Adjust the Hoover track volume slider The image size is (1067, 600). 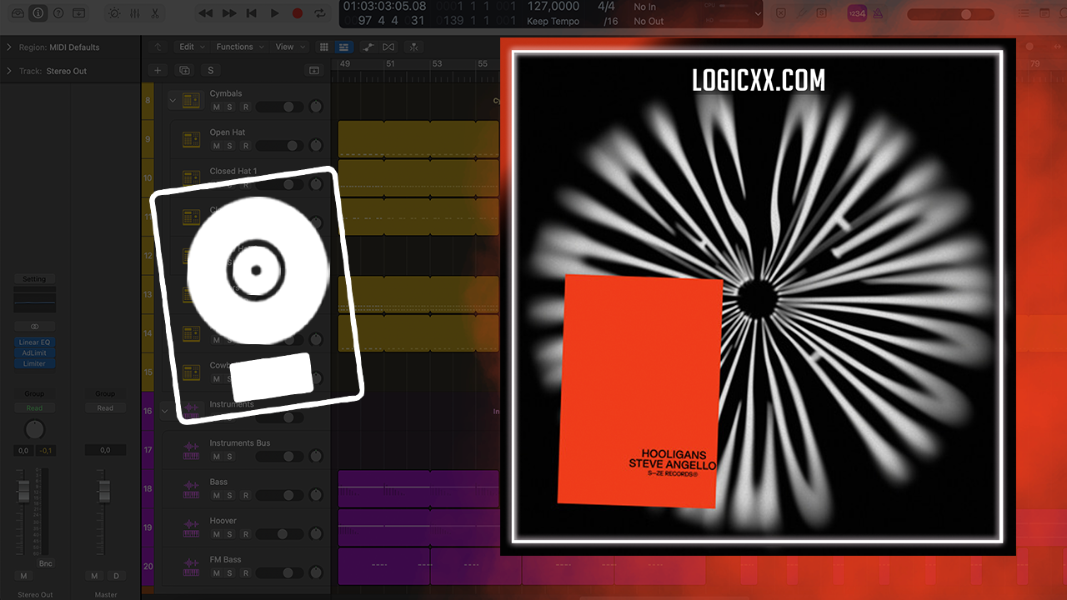279,534
